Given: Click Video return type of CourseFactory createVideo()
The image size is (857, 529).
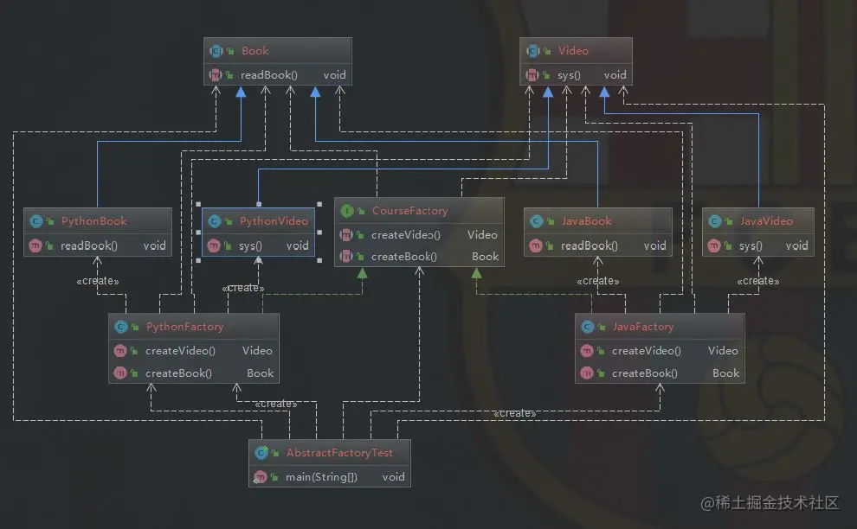Looking at the screenshot, I should pyautogui.click(x=482, y=235).
